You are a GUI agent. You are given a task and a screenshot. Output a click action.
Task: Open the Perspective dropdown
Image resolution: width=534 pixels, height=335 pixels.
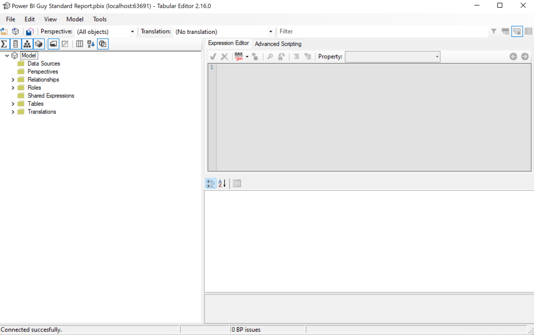point(132,32)
